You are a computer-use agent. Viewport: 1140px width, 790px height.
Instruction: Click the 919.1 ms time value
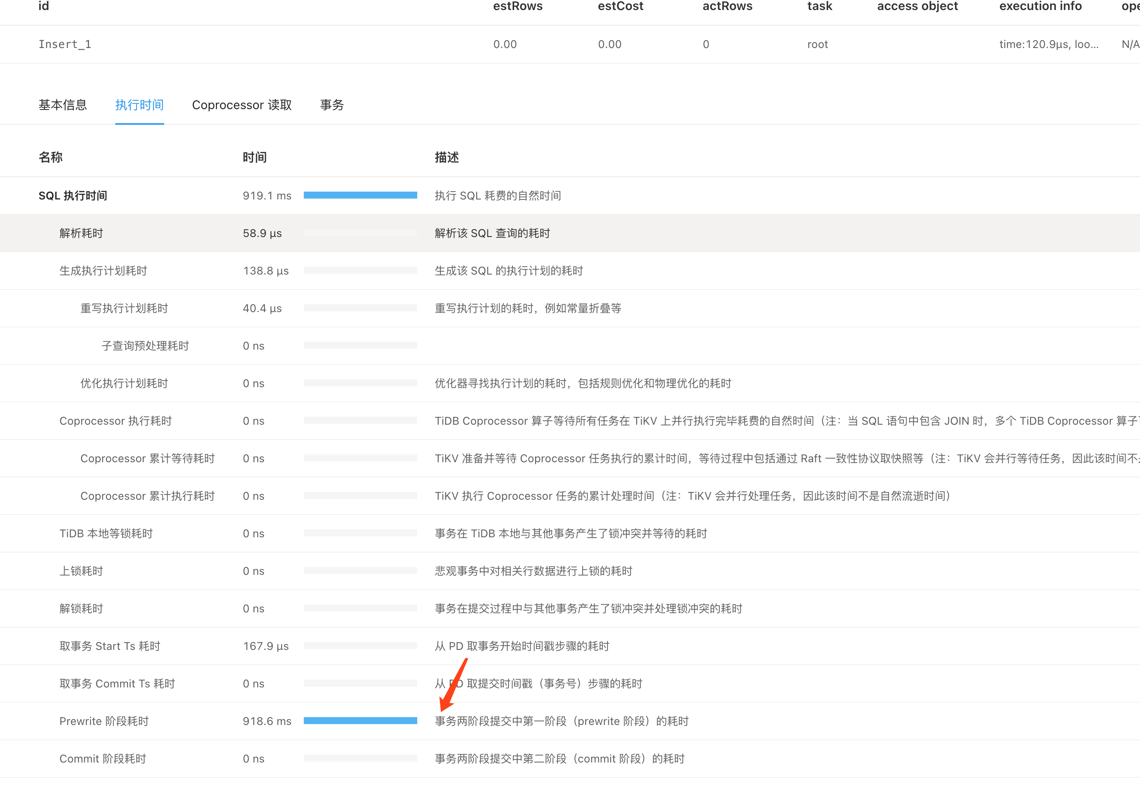click(267, 196)
